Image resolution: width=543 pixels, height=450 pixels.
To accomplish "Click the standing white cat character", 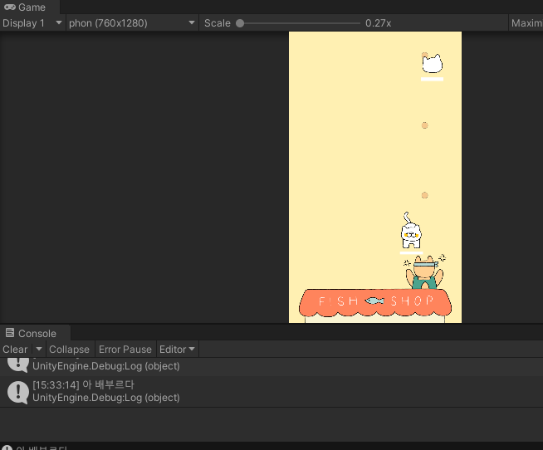I will coord(411,231).
